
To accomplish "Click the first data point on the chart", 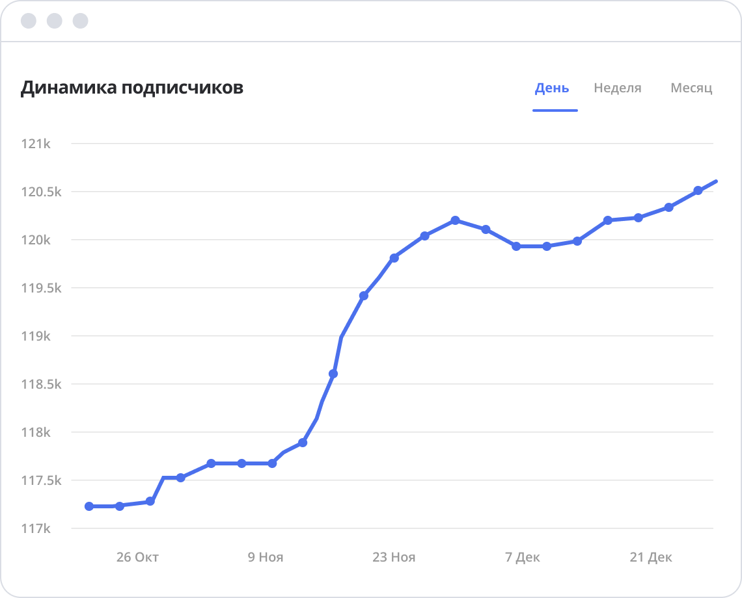I will click(x=89, y=506).
